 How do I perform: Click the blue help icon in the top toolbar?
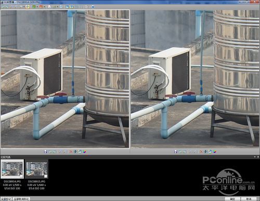click(x=93, y=7)
